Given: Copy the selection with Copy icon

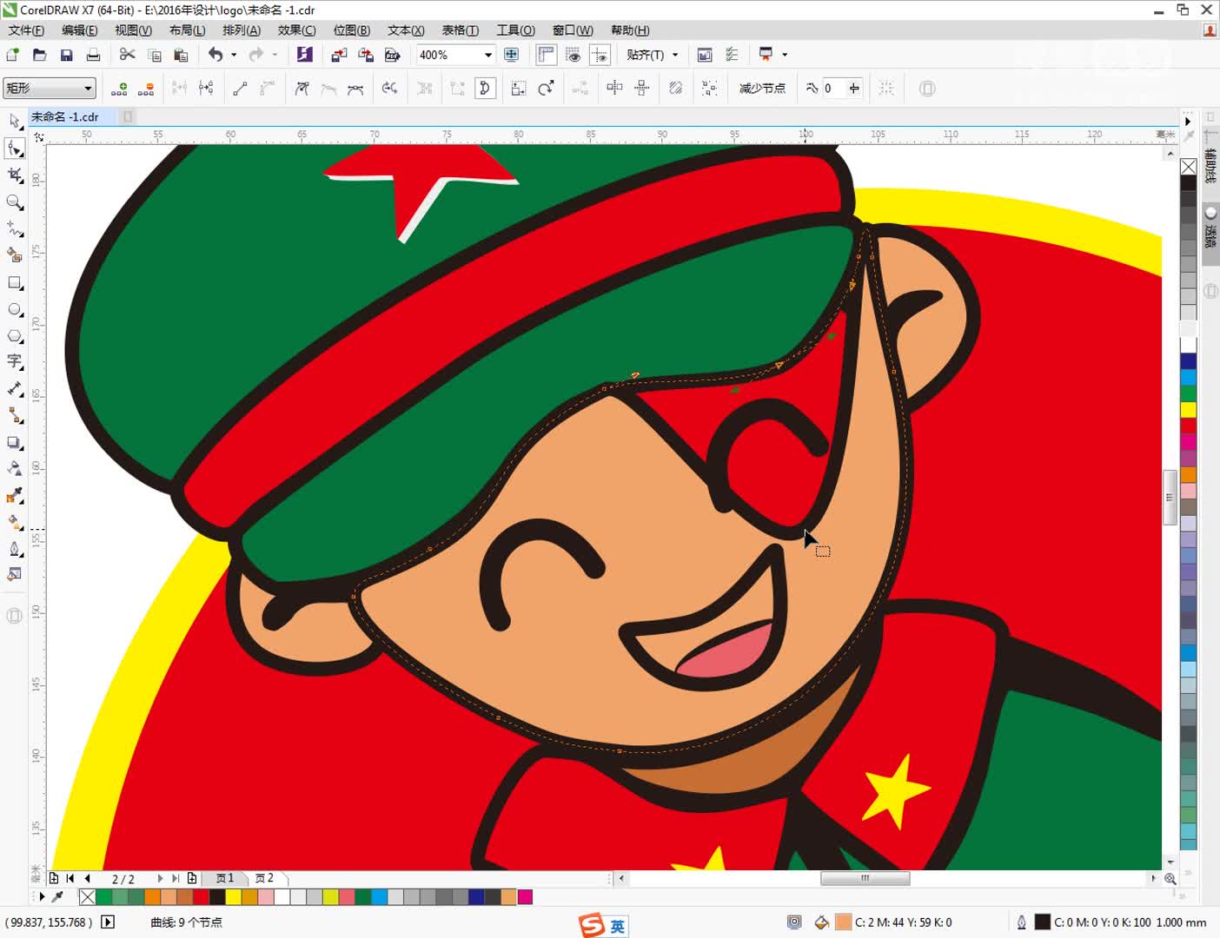Looking at the screenshot, I should click(x=155, y=55).
